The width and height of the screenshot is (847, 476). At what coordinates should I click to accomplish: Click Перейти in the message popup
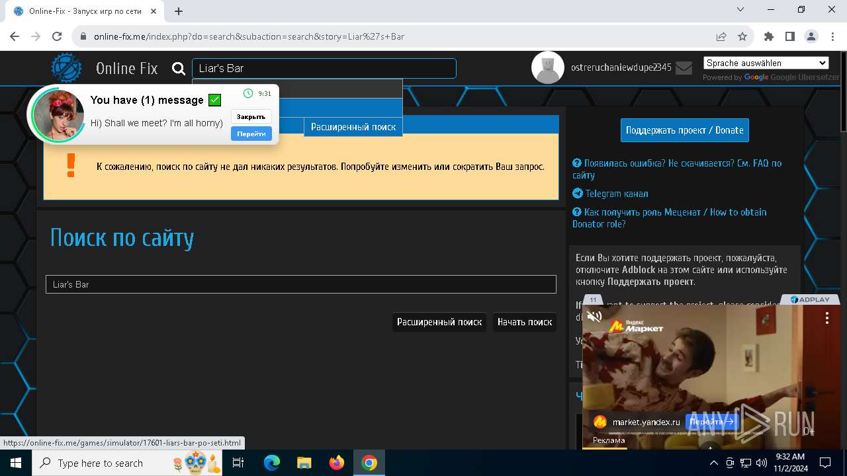pos(251,134)
